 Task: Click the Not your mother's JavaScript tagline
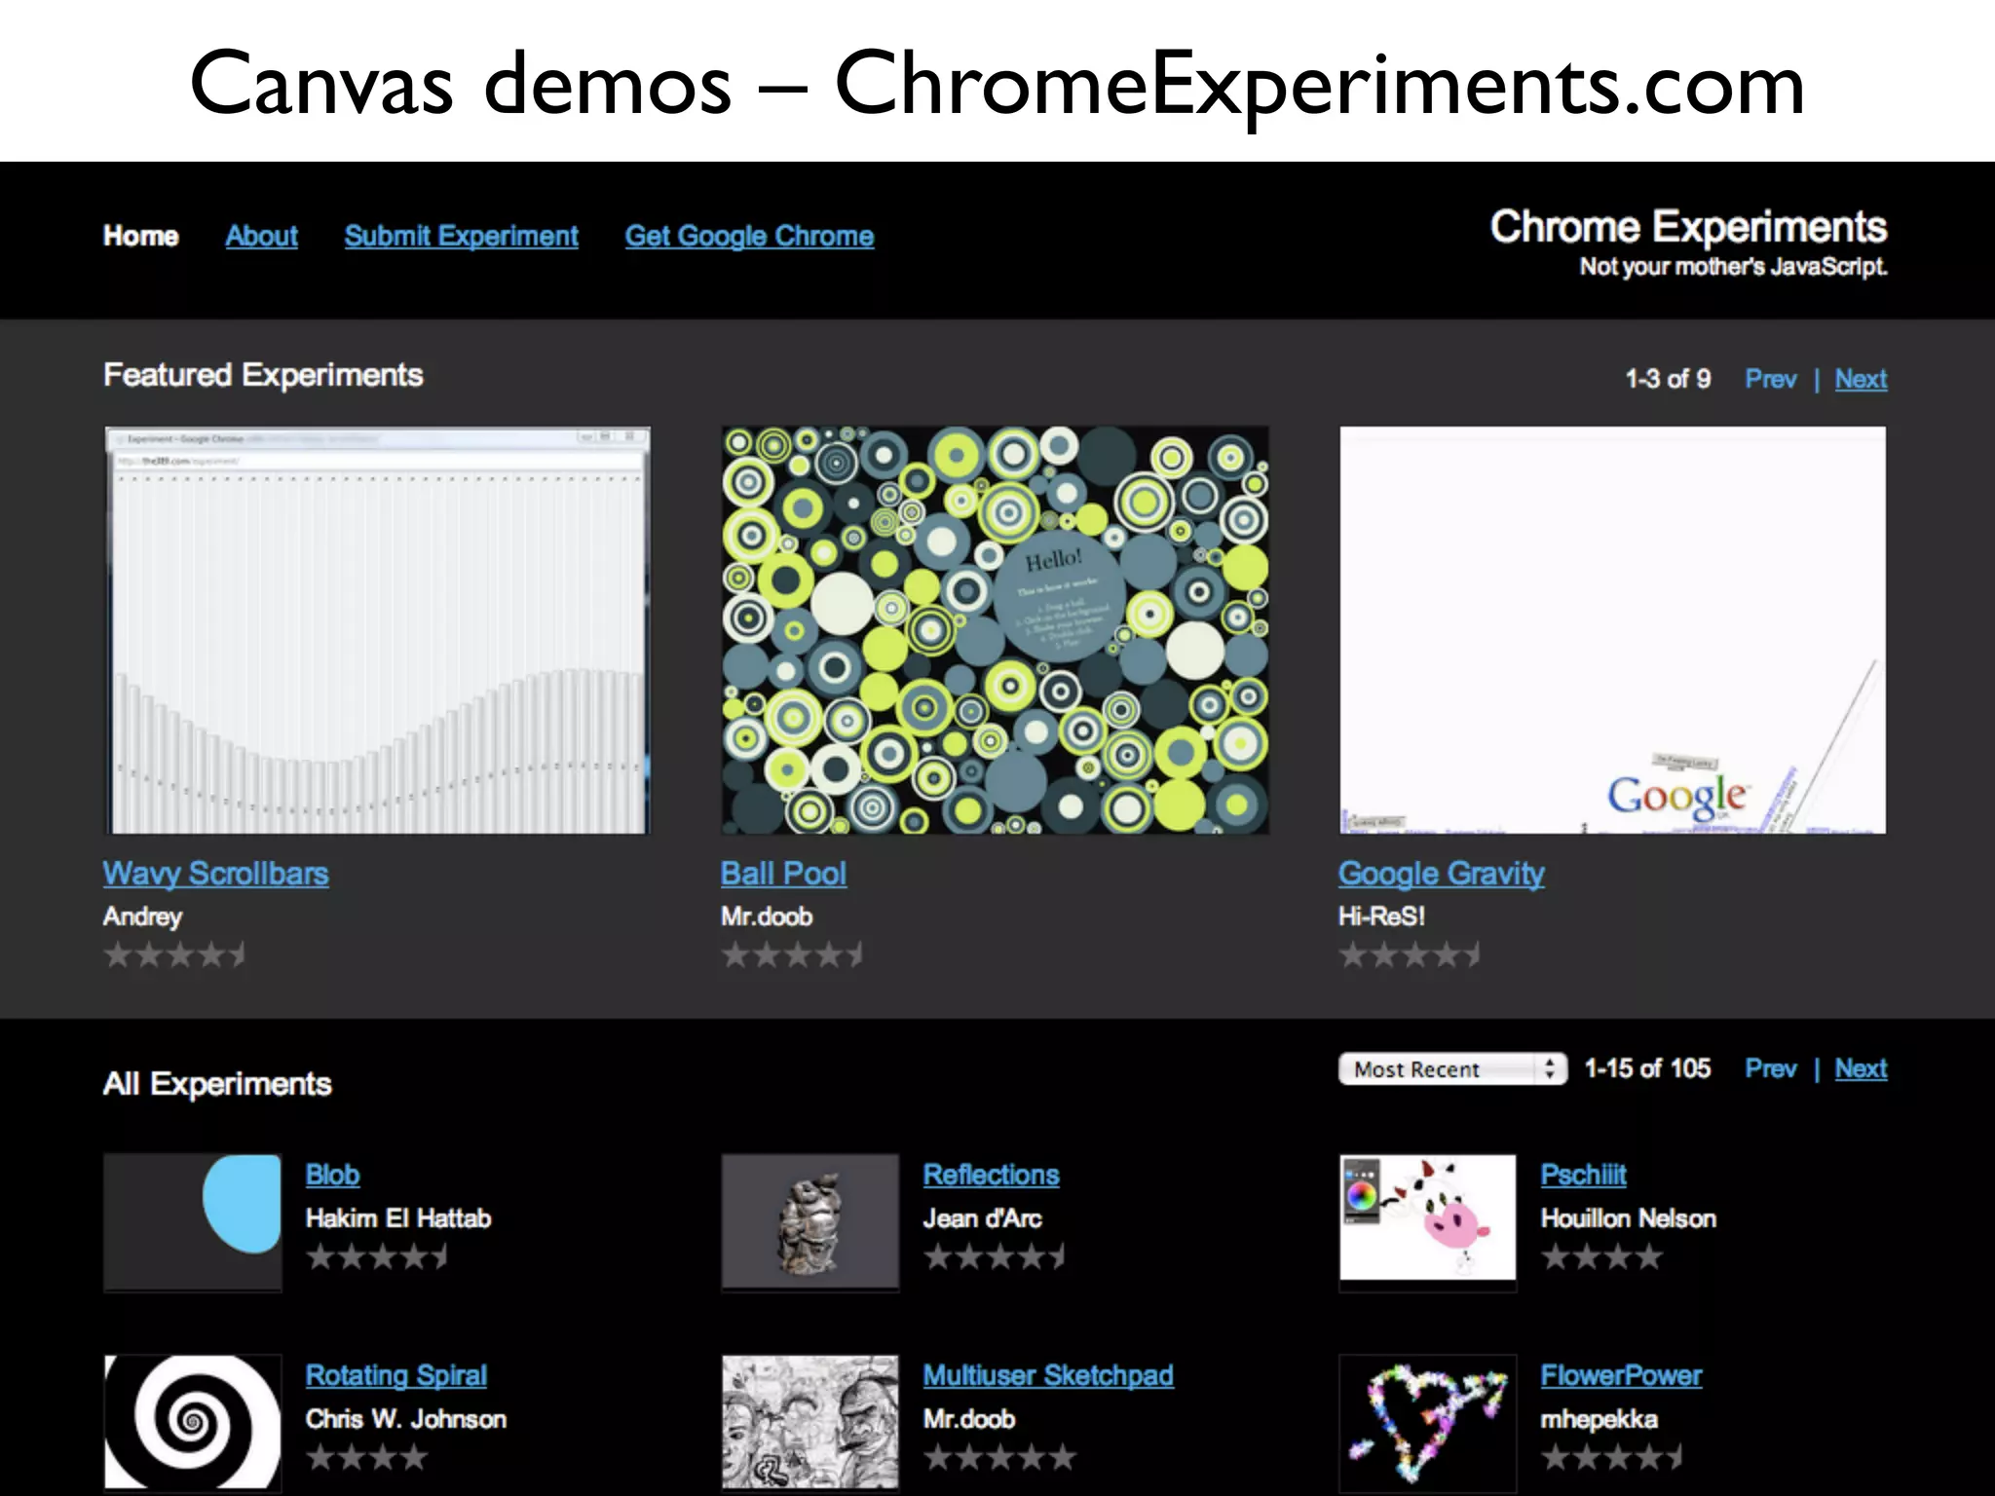(x=1733, y=267)
